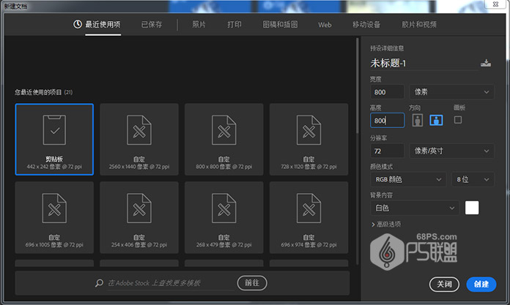Set portrait orientation icon
This screenshot has height=305, width=510.
(x=417, y=120)
